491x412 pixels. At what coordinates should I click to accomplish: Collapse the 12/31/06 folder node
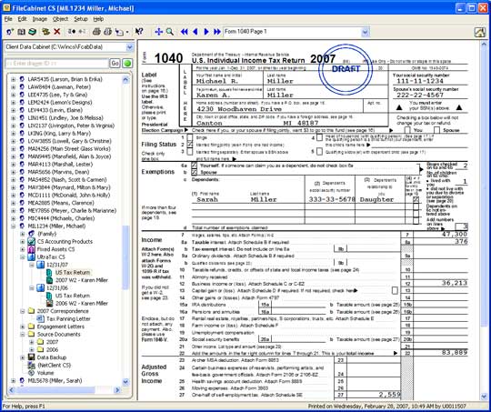click(x=32, y=288)
